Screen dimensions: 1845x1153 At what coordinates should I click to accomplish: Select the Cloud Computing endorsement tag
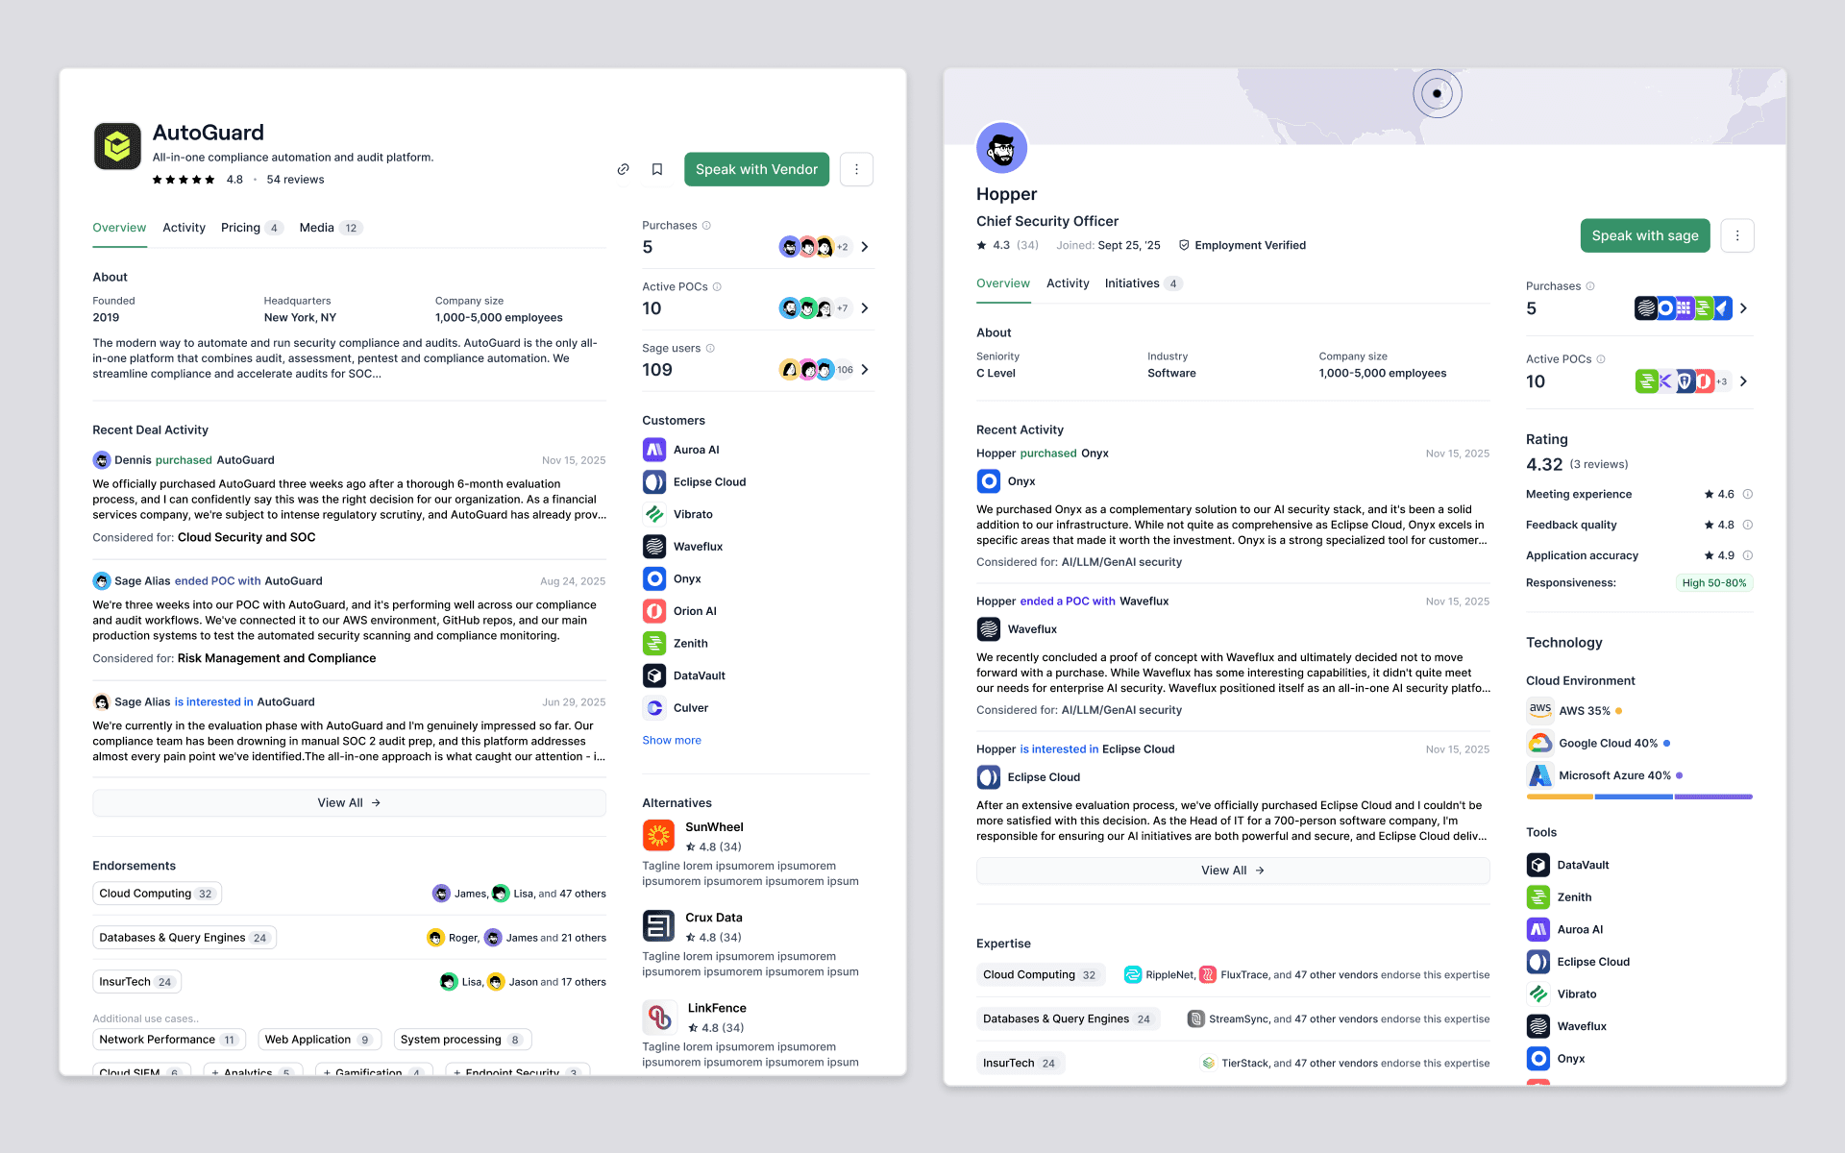point(157,894)
